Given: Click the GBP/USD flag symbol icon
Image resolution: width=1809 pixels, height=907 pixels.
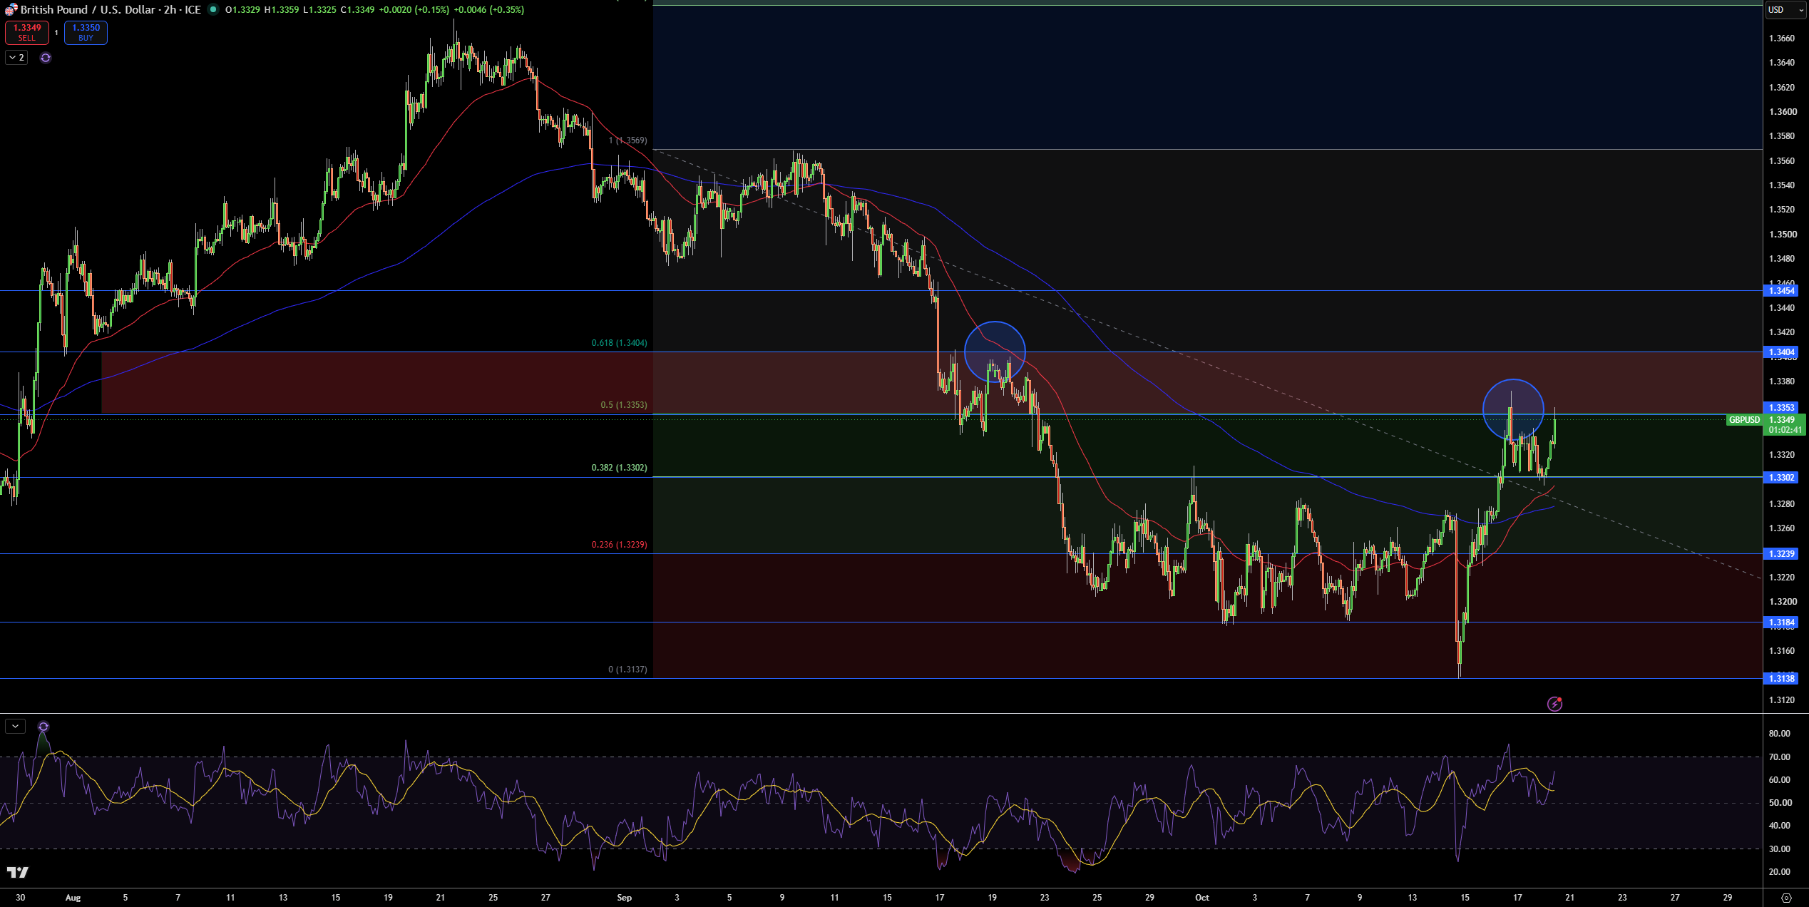Looking at the screenshot, I should pos(11,9).
